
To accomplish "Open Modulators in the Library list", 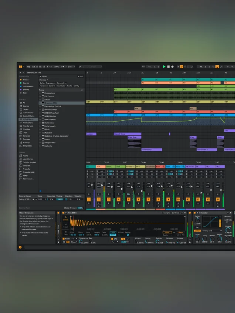I will 28,123.
